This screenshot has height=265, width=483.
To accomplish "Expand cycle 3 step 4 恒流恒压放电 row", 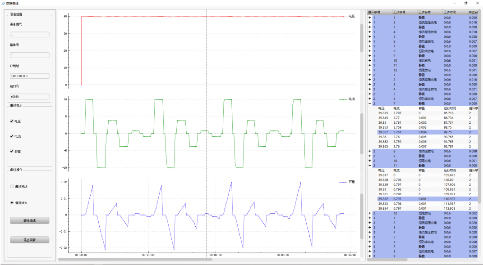I will (x=370, y=232).
